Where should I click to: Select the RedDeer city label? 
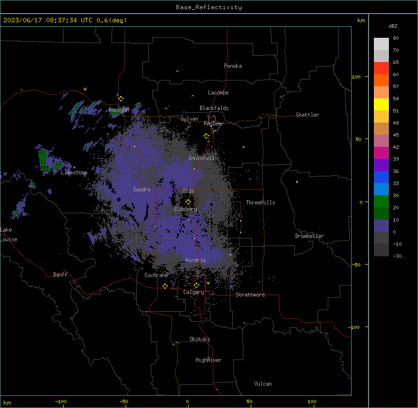tap(213, 124)
